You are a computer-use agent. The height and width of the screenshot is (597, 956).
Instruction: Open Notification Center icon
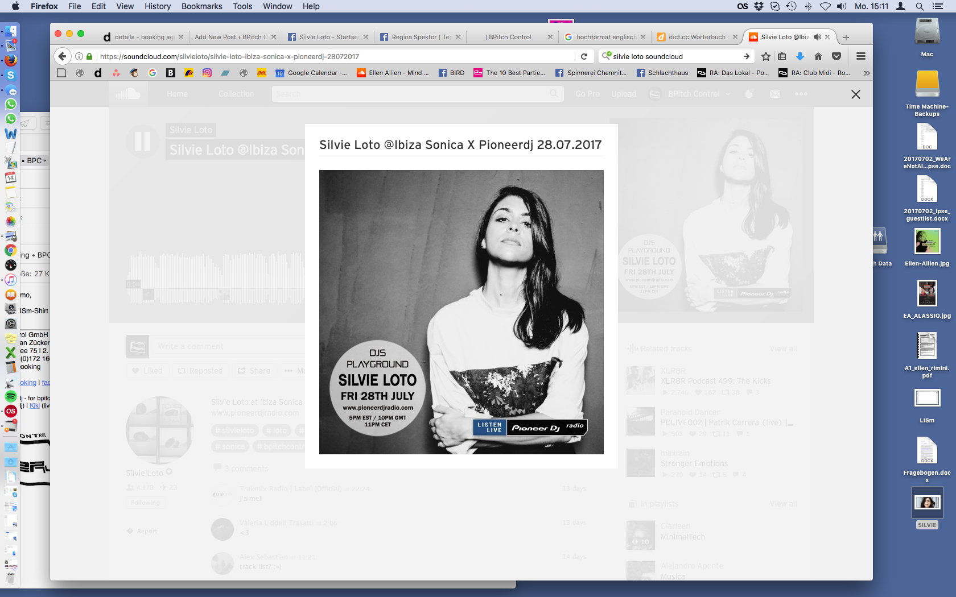pyautogui.click(x=938, y=6)
